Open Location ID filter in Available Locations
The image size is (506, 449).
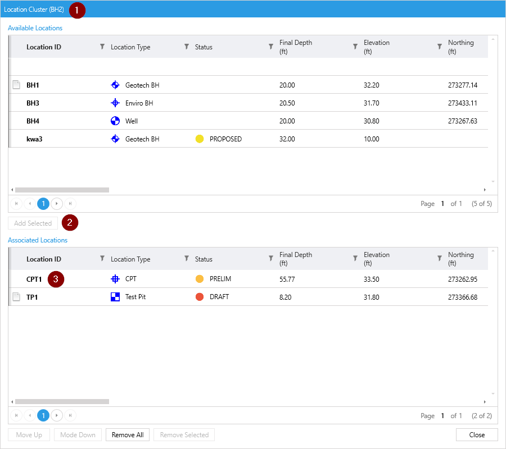click(102, 47)
